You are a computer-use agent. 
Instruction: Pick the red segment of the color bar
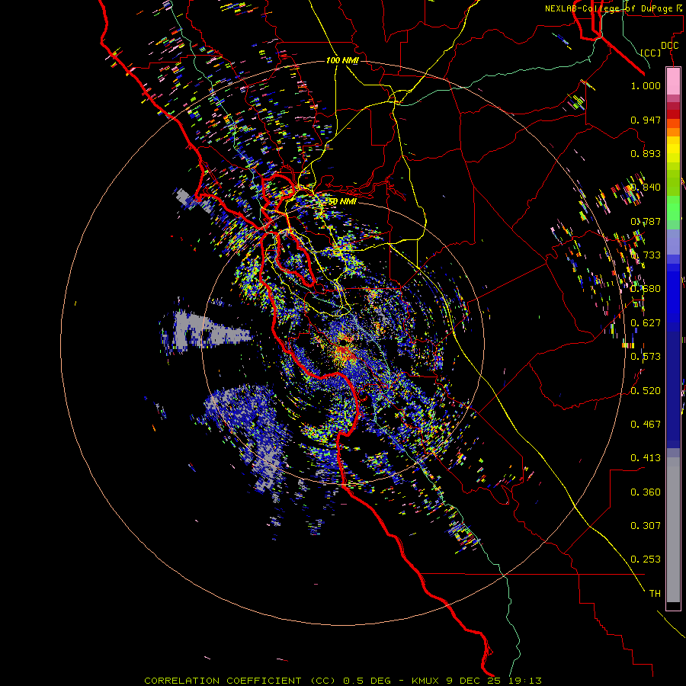click(673, 114)
